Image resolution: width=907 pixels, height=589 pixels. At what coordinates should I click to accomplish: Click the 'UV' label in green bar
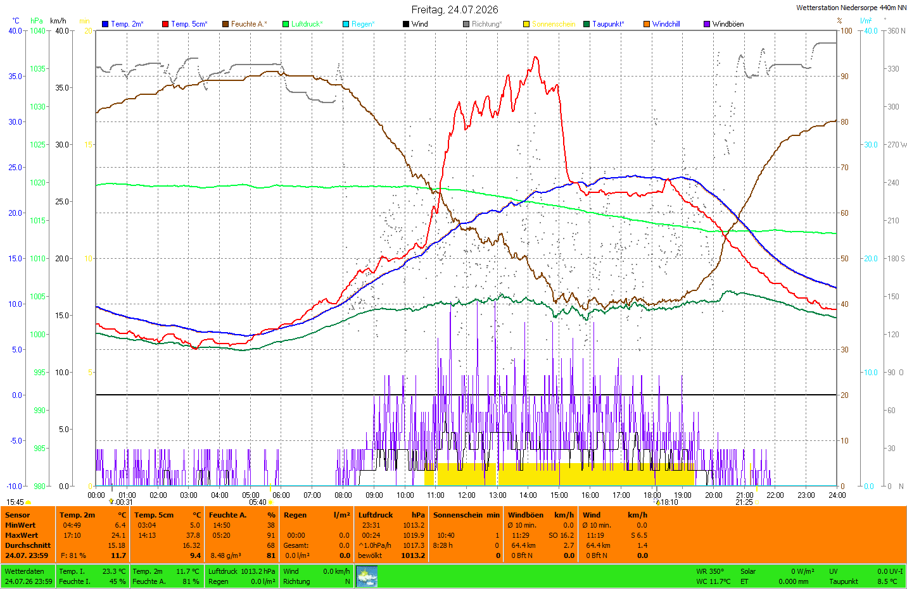click(834, 571)
